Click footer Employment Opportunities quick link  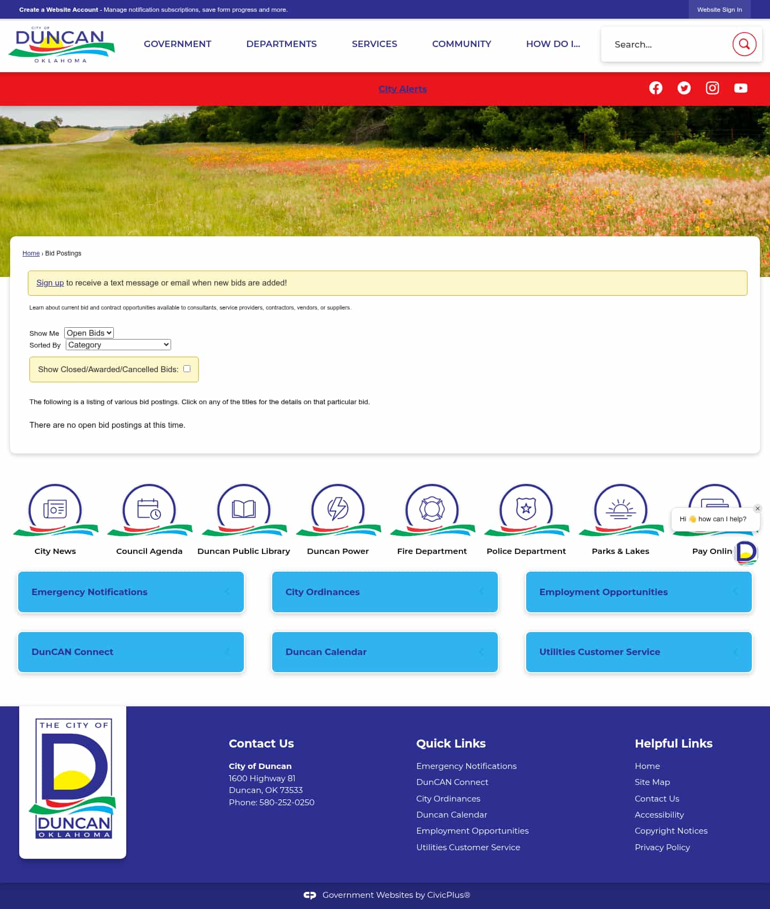(472, 831)
